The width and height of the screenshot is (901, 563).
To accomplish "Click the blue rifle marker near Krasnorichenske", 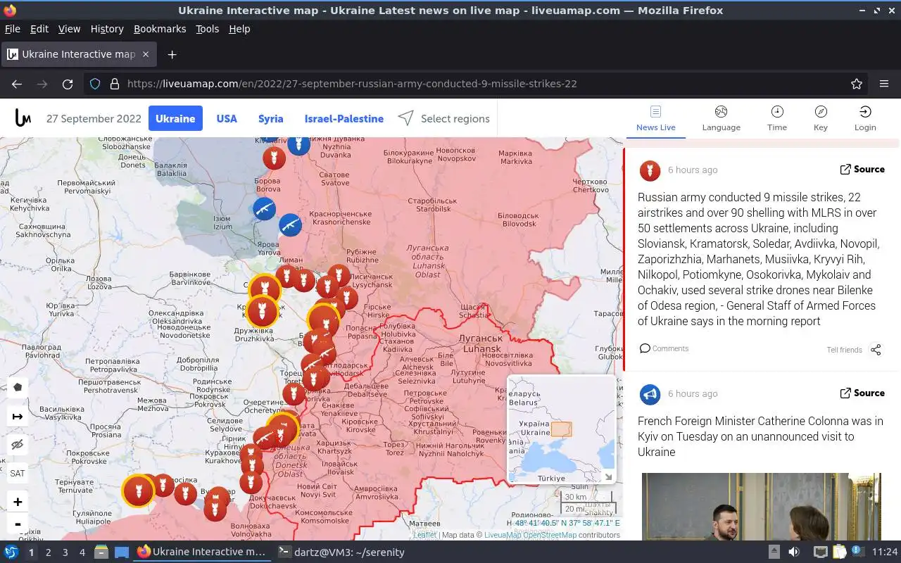I will coord(290,224).
